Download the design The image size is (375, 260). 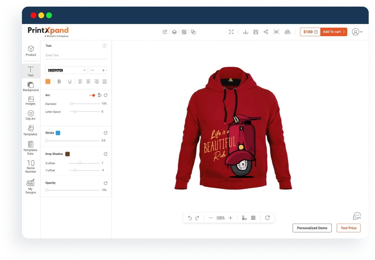(x=246, y=32)
